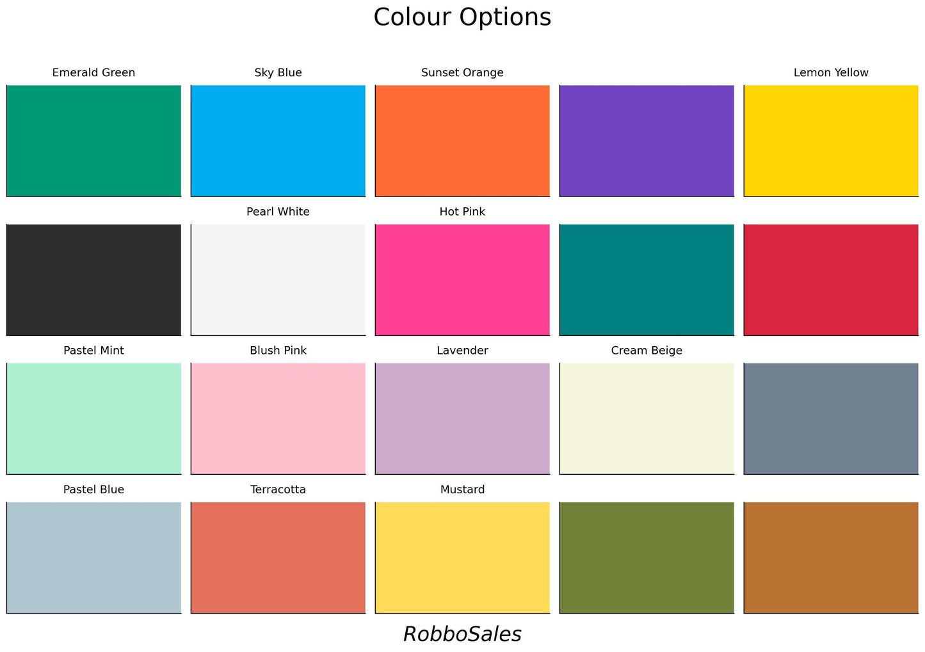
Task: Choose the Pastel Blue swatch
Action: (93, 557)
